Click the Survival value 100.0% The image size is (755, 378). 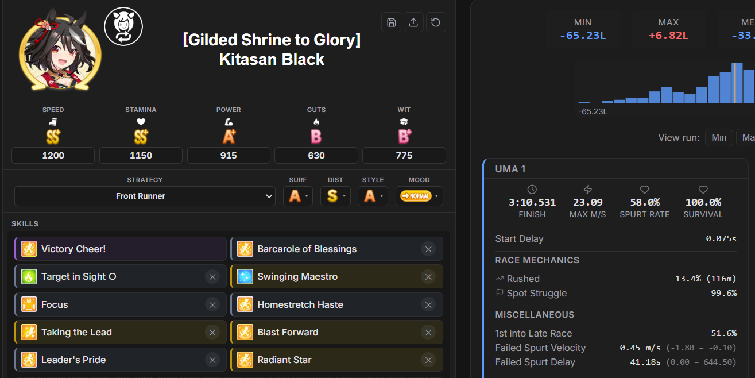703,202
